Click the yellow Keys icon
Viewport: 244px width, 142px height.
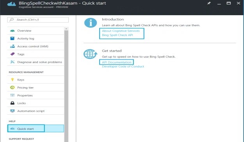(12, 79)
